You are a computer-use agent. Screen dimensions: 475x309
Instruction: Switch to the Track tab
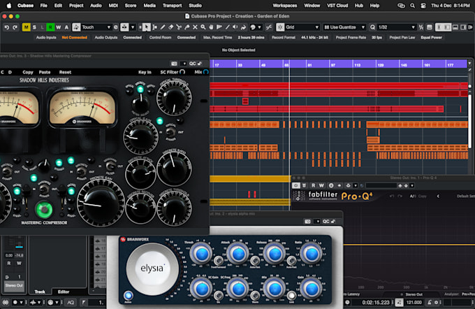40,292
